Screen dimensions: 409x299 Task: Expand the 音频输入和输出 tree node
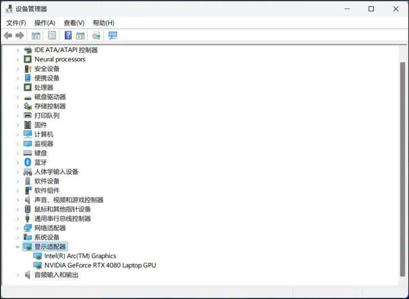point(18,275)
